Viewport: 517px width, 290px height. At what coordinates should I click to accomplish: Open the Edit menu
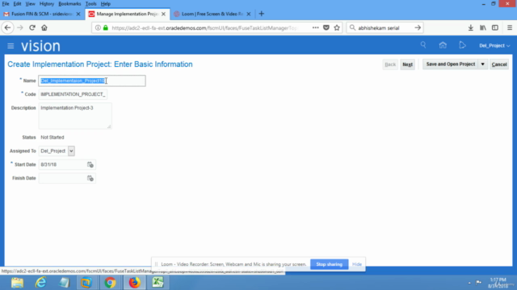[17, 3]
